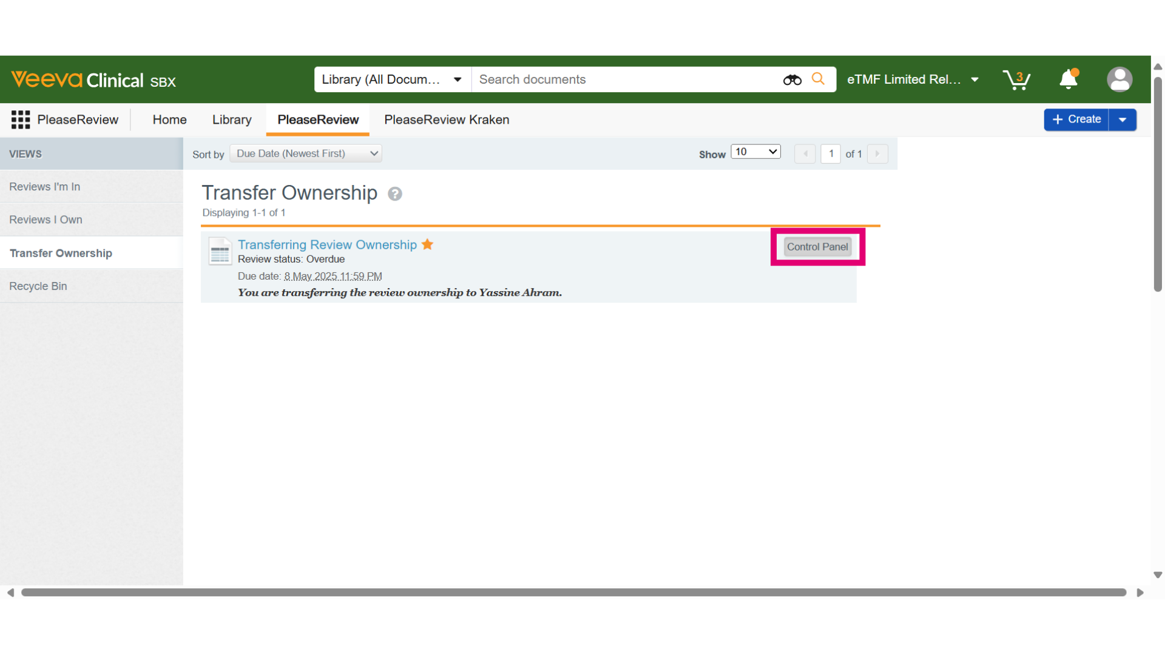Open the Control Panel button
The height and width of the screenshot is (655, 1165).
(x=817, y=247)
